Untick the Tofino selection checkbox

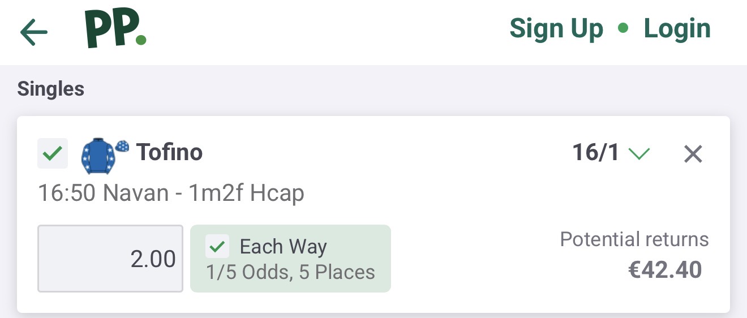53,153
